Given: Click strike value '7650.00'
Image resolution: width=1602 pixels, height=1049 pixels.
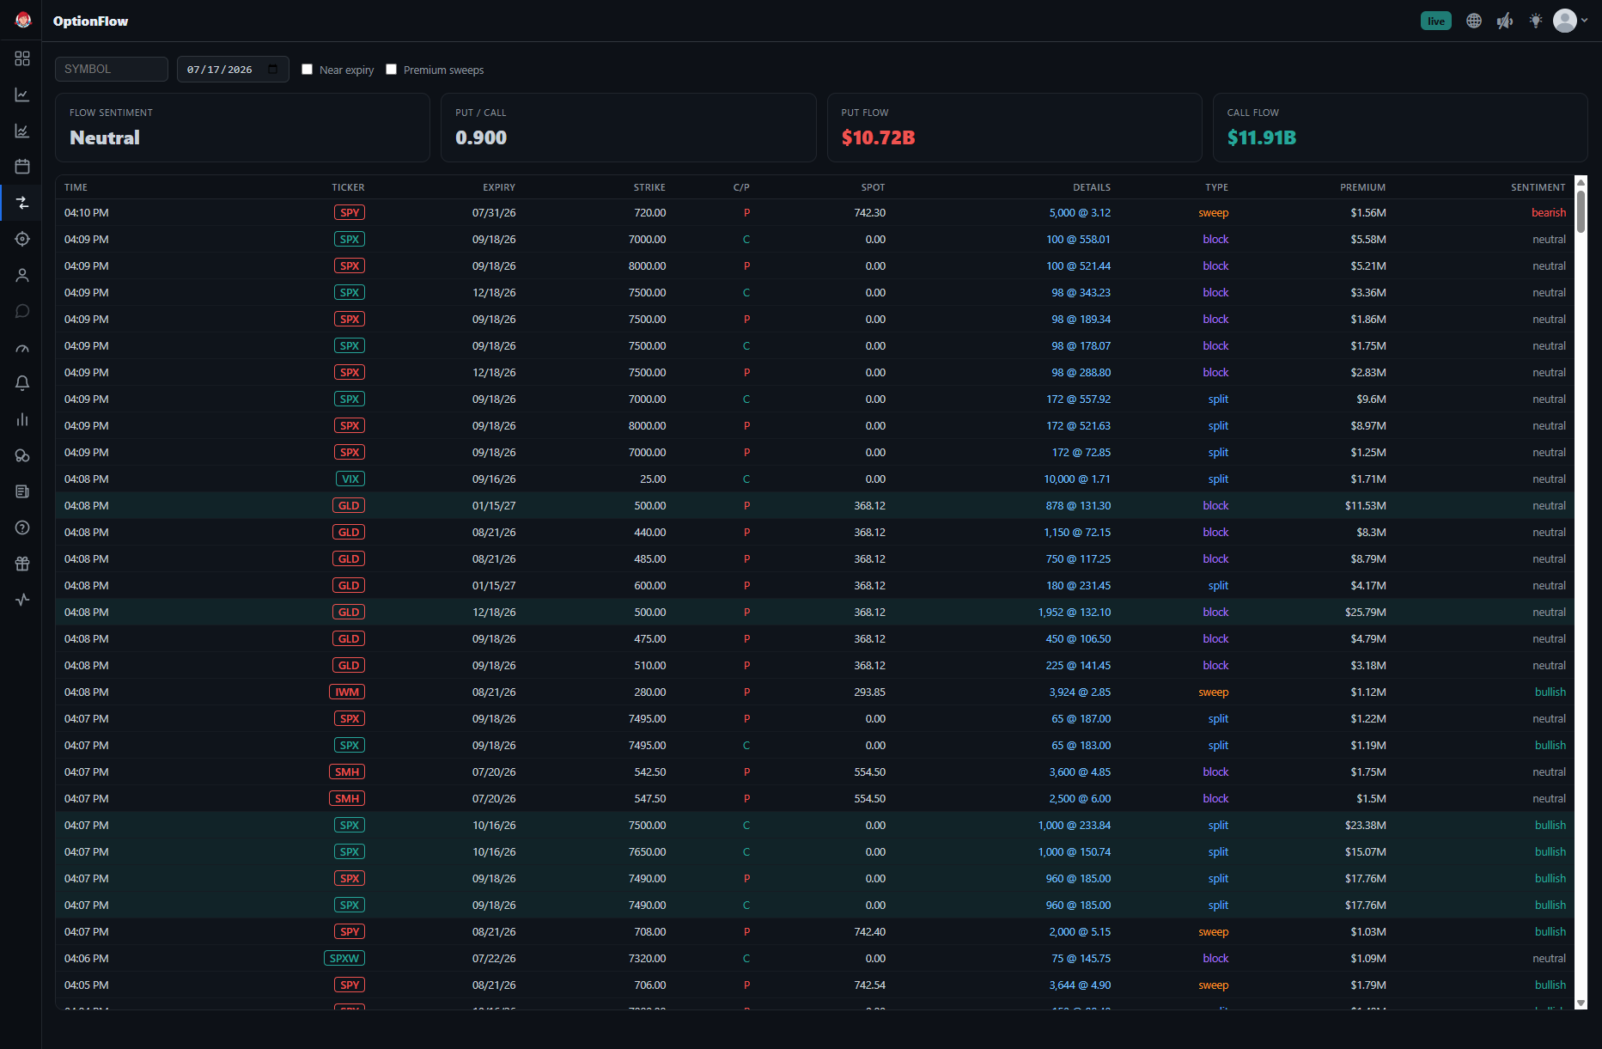Looking at the screenshot, I should [647, 851].
